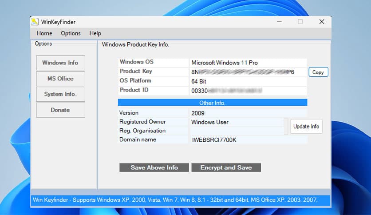Click the Domain name value 'IWEBSRCI7700K'
Image resolution: width=371 pixels, height=215 pixels.
[248, 140]
